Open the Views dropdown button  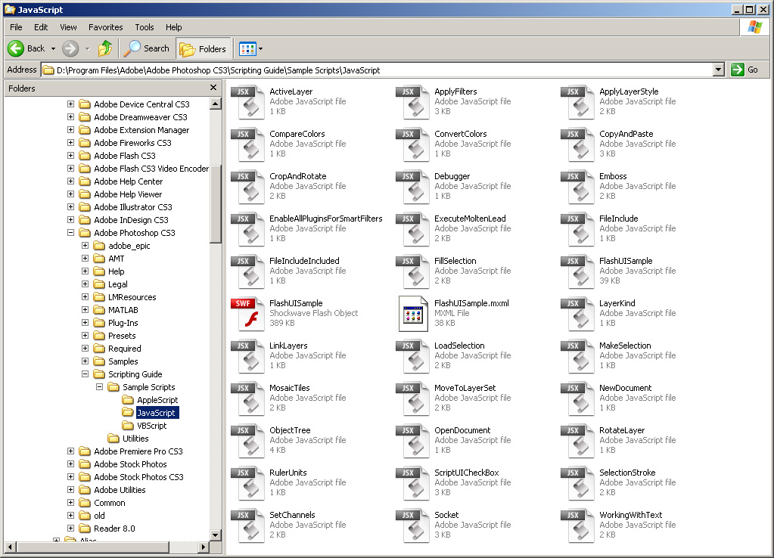[x=250, y=48]
